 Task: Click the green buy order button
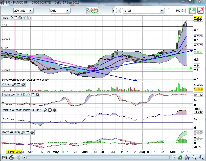click(192, 11)
